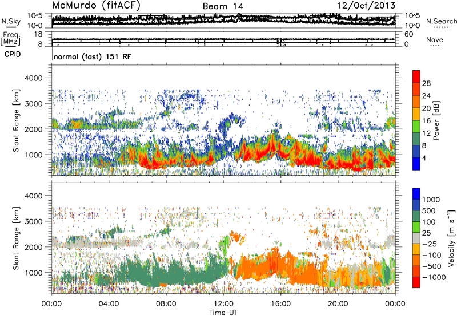Click the light green 12-16 dB power colorbar segment

pyautogui.click(x=416, y=127)
